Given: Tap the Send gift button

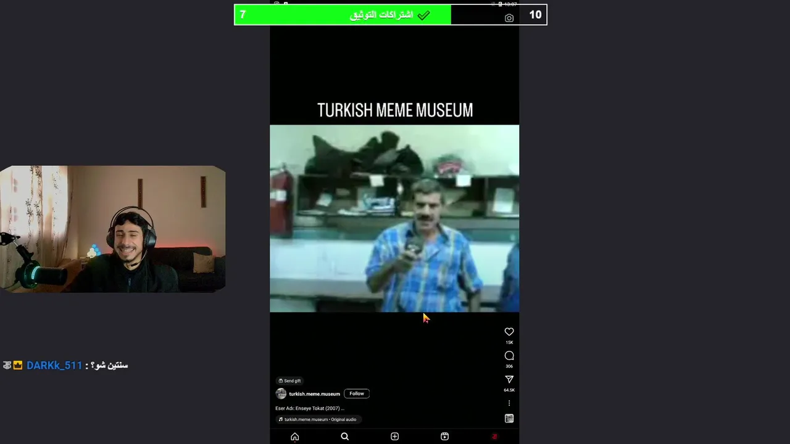Looking at the screenshot, I should pyautogui.click(x=289, y=381).
